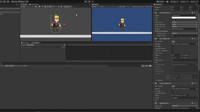Switch to the Scene tab
This screenshot has height=112, width=200.
pyautogui.click(x=24, y=4)
